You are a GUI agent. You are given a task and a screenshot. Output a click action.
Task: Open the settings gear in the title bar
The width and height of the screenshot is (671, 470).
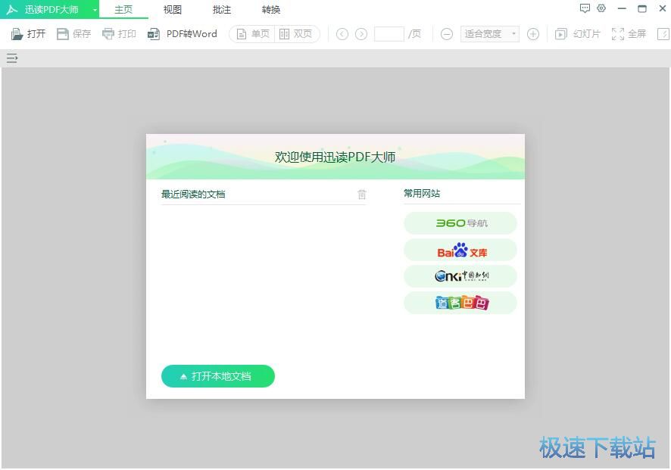click(601, 8)
